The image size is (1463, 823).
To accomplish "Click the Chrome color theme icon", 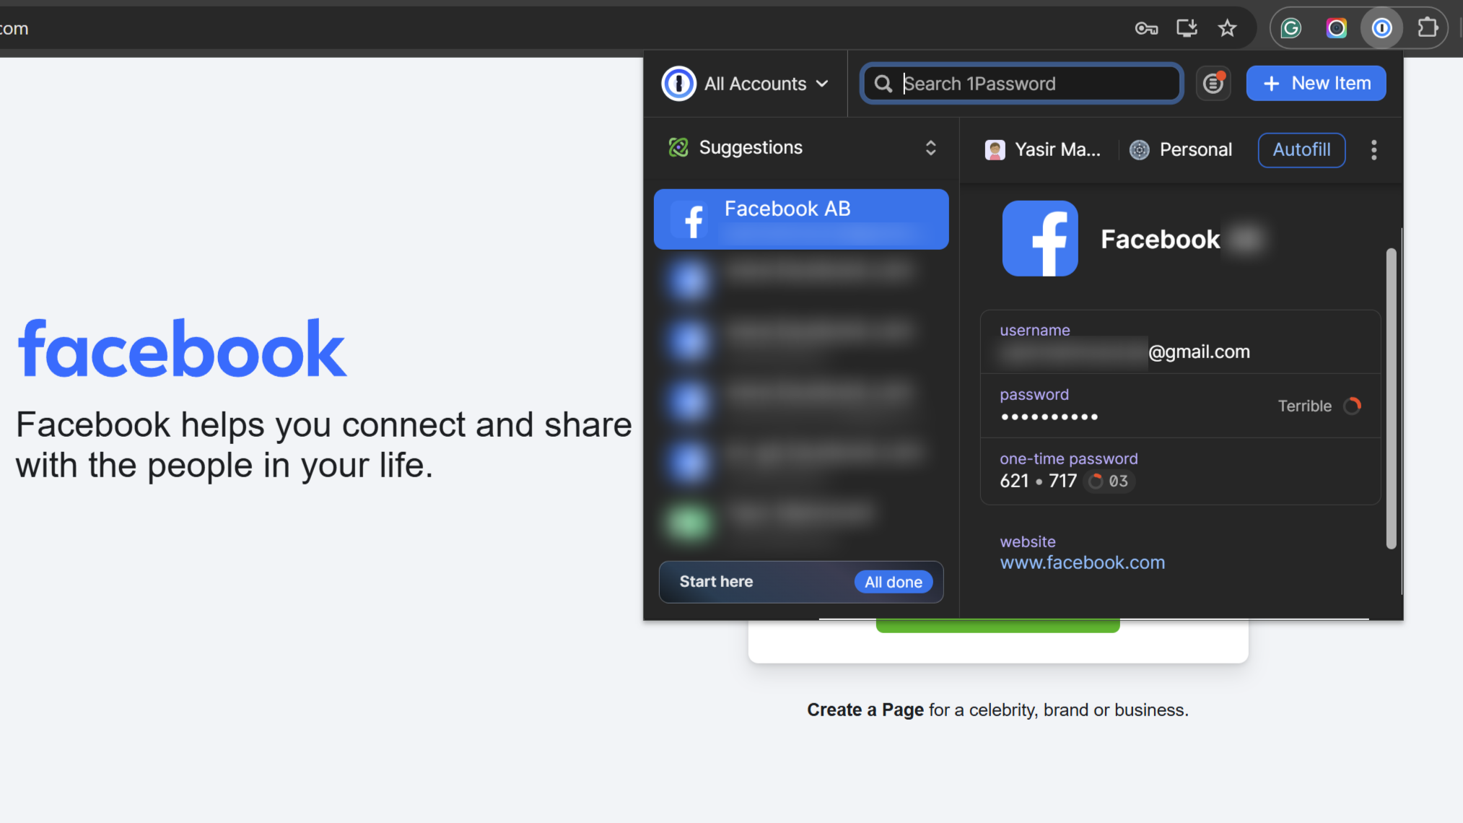I will coord(1338,28).
